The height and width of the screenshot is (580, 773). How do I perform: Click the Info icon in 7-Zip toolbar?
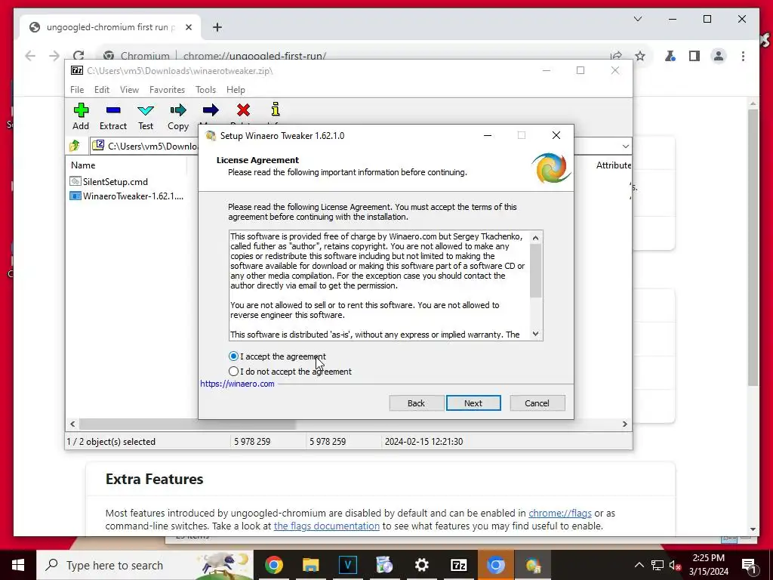tap(275, 110)
